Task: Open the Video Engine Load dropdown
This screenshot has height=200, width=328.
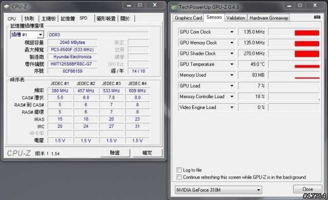Action: point(232,107)
